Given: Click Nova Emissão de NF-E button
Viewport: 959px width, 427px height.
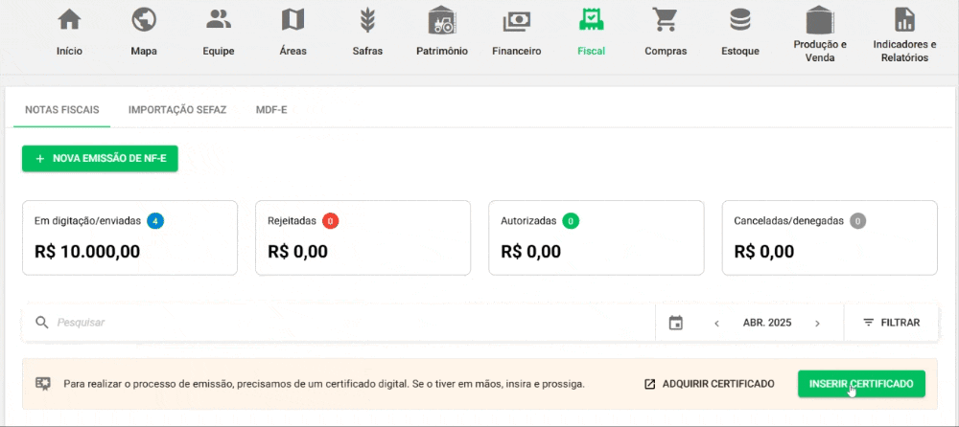Looking at the screenshot, I should click(x=100, y=159).
